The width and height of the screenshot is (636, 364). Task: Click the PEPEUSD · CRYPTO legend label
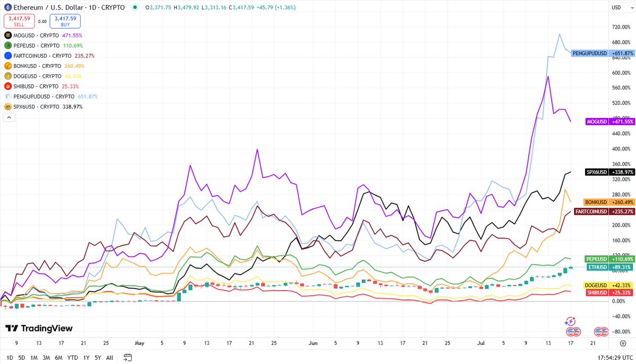point(37,46)
